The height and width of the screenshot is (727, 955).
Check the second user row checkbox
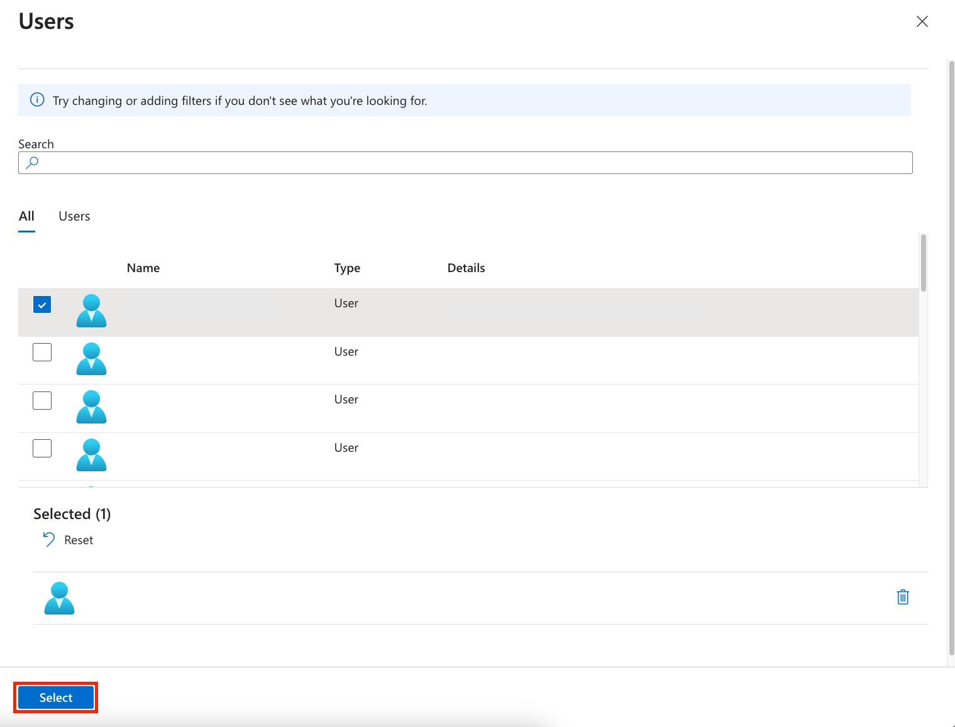42,352
